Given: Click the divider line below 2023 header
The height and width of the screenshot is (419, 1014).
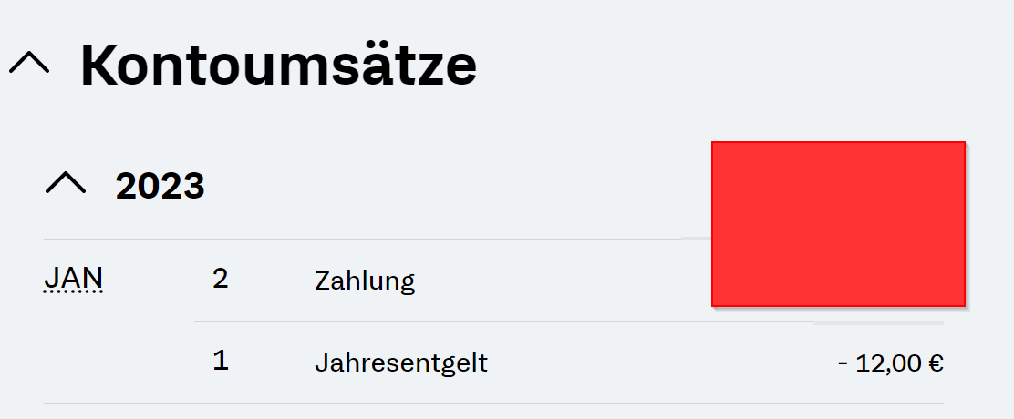Looking at the screenshot, I should coord(365,240).
